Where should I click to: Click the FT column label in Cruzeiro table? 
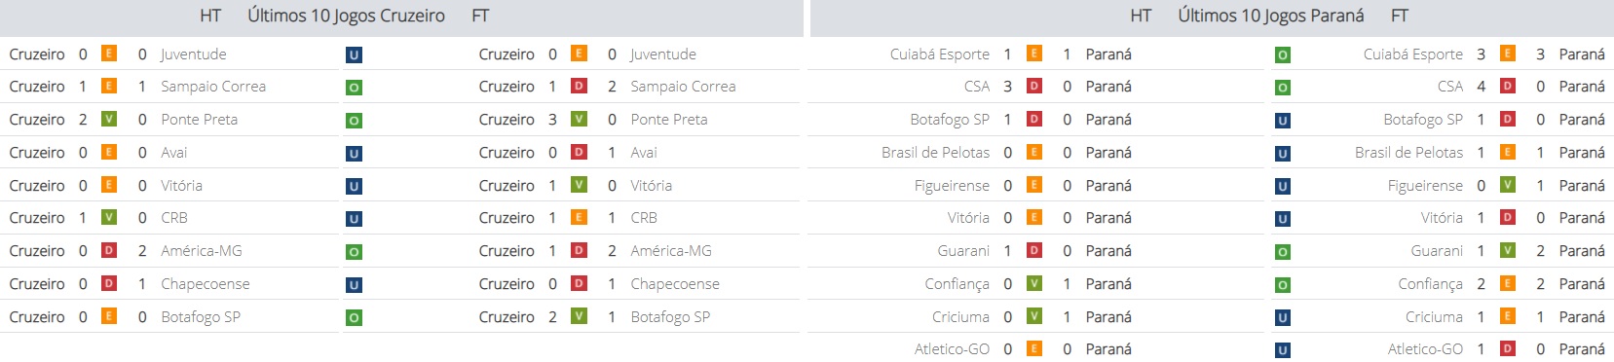[480, 16]
